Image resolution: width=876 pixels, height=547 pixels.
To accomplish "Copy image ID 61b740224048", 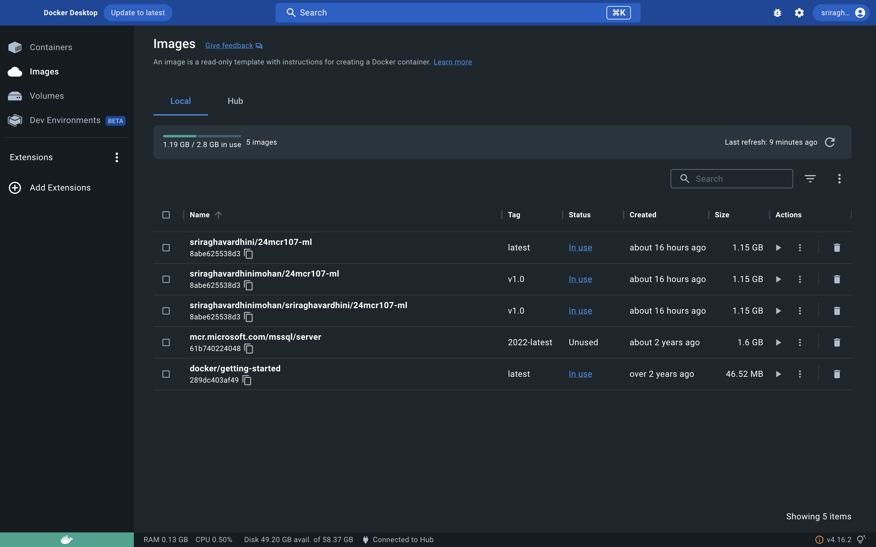I will (x=249, y=349).
